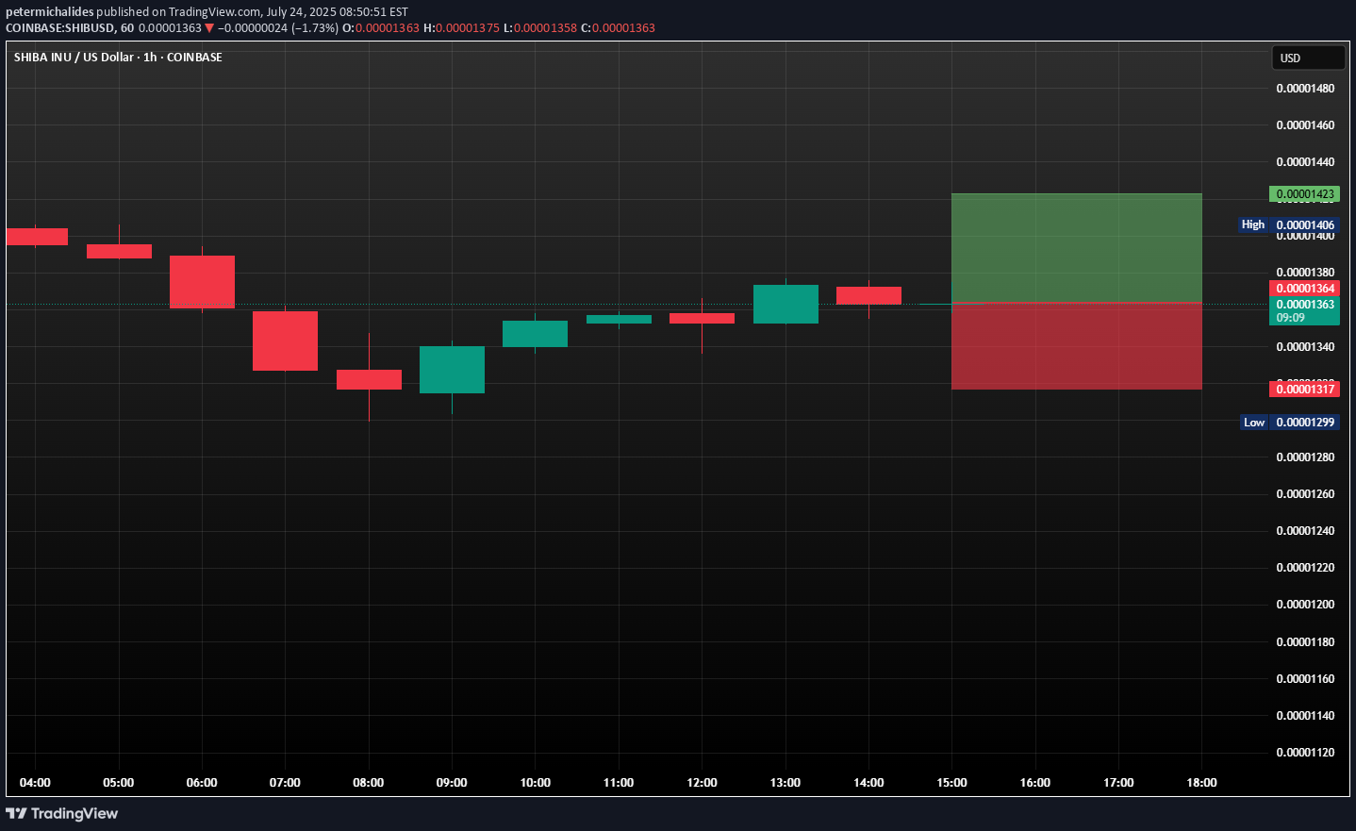Screen dimensions: 1356x831
Task: Click the 0.00001180 price axis label
Action: [1305, 642]
